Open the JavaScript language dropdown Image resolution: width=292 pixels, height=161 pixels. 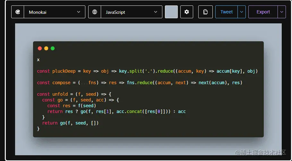132,12
